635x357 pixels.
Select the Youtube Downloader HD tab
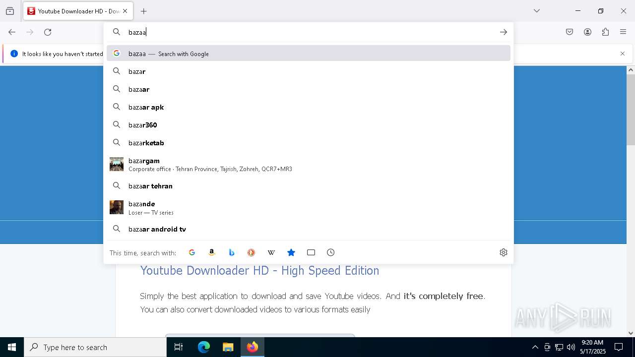[x=77, y=11]
